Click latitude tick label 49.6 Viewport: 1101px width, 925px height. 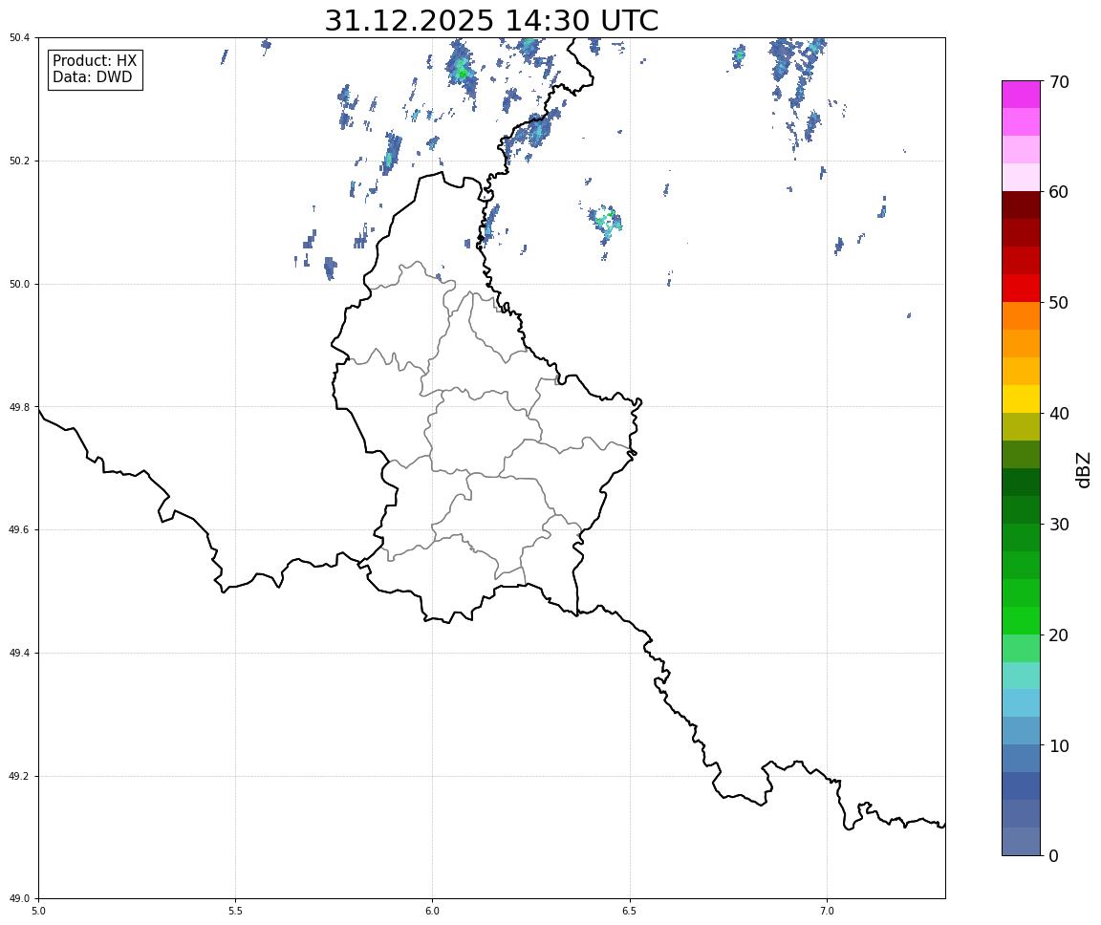tap(19, 530)
